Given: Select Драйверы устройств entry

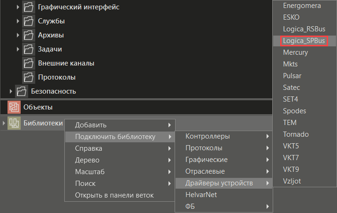Looking at the screenshot, I should (x=224, y=183).
